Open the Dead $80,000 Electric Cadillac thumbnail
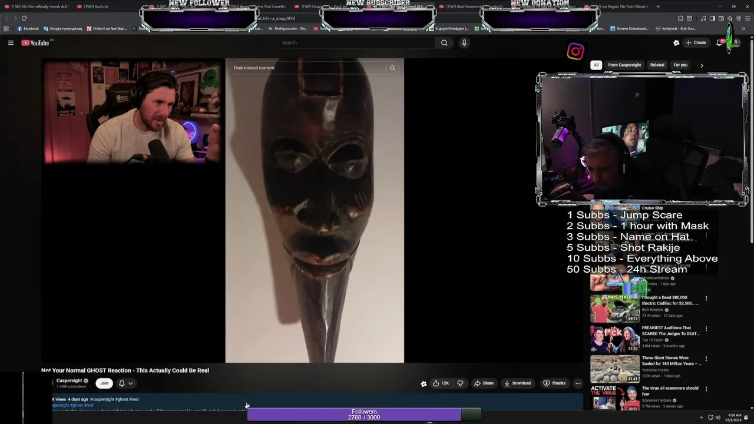This screenshot has width=754, height=424. [x=615, y=308]
